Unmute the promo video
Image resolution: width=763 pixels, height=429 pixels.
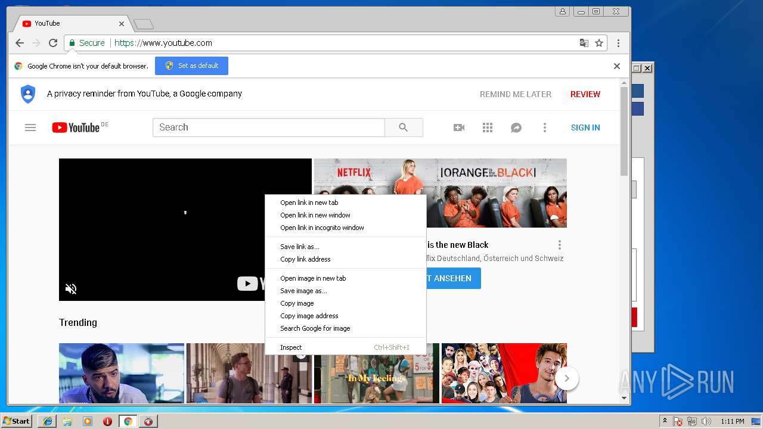pos(71,289)
